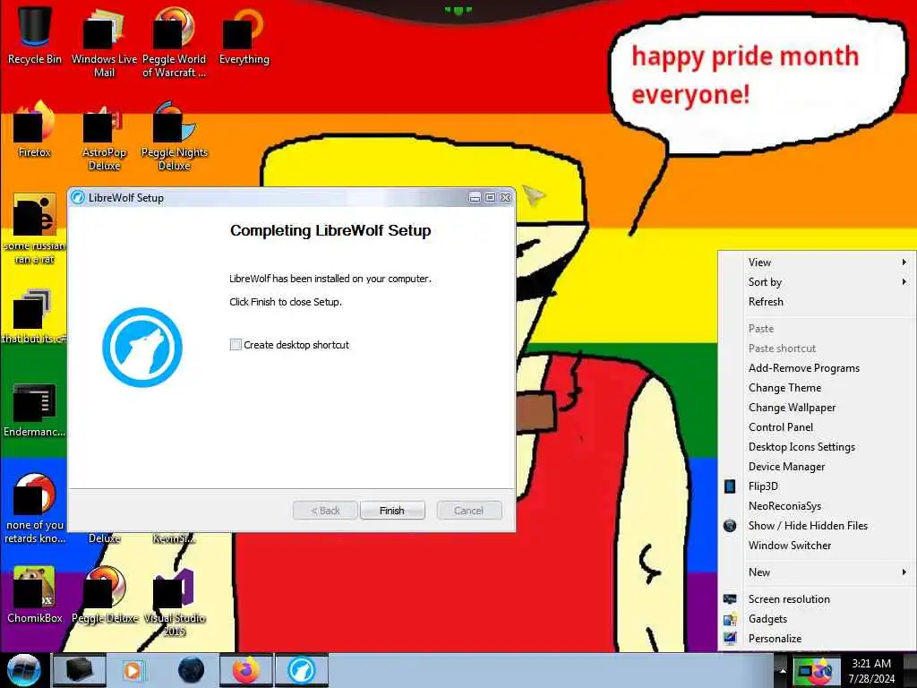Viewport: 917px width, 688px height.
Task: Select the 'that but its c#' desktop icon
Action: pos(35,314)
